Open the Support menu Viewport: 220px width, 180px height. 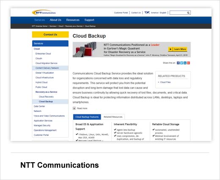[x=89, y=20]
